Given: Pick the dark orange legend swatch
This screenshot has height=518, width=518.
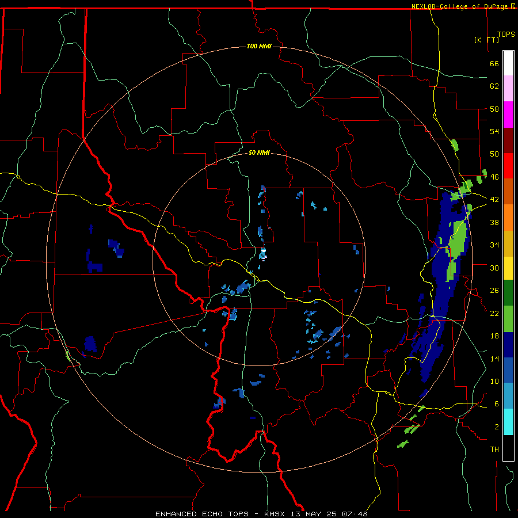Looking at the screenshot, I should click(x=508, y=191).
